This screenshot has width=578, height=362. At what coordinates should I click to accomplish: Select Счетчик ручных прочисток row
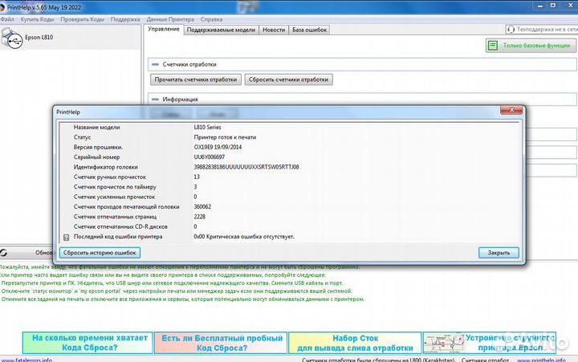[x=289, y=177]
